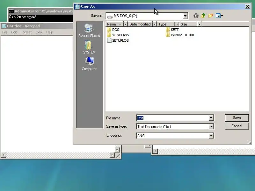The width and height of the screenshot is (255, 191).
Task: Go up one folder level icon
Action: [x=203, y=16]
